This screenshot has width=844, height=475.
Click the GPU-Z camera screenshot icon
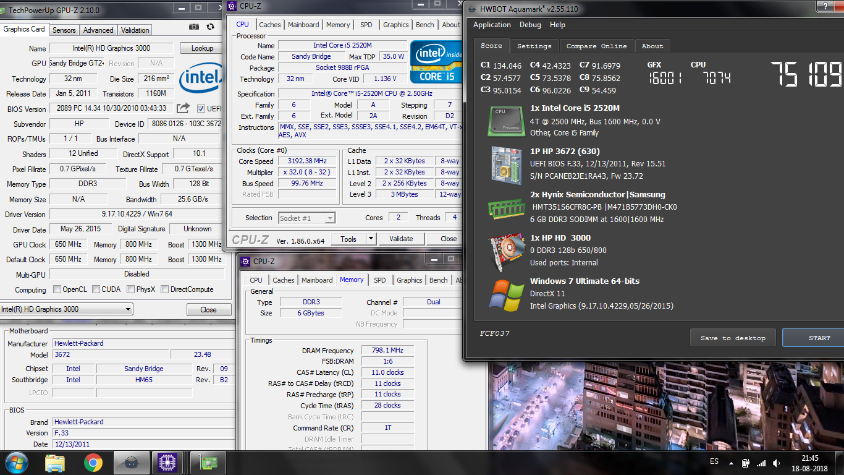[194, 27]
